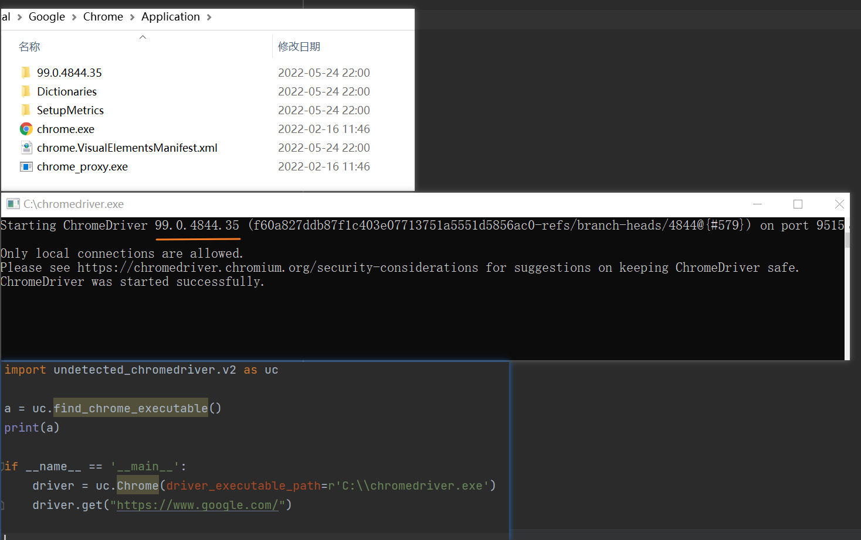Click the console icon in the chromedriver.exe title bar
This screenshot has width=861, height=540.
click(12, 203)
